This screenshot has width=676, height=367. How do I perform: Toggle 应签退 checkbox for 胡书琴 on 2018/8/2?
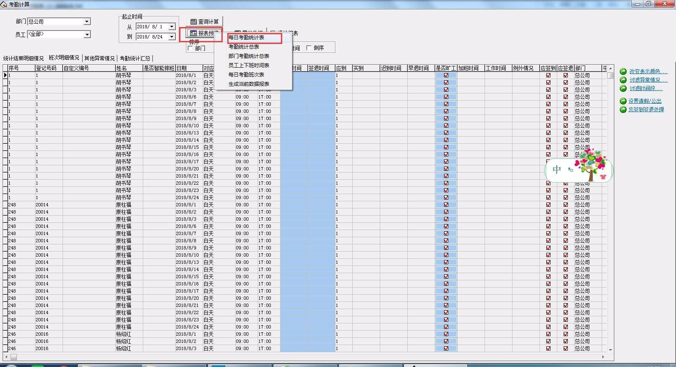[566, 82]
